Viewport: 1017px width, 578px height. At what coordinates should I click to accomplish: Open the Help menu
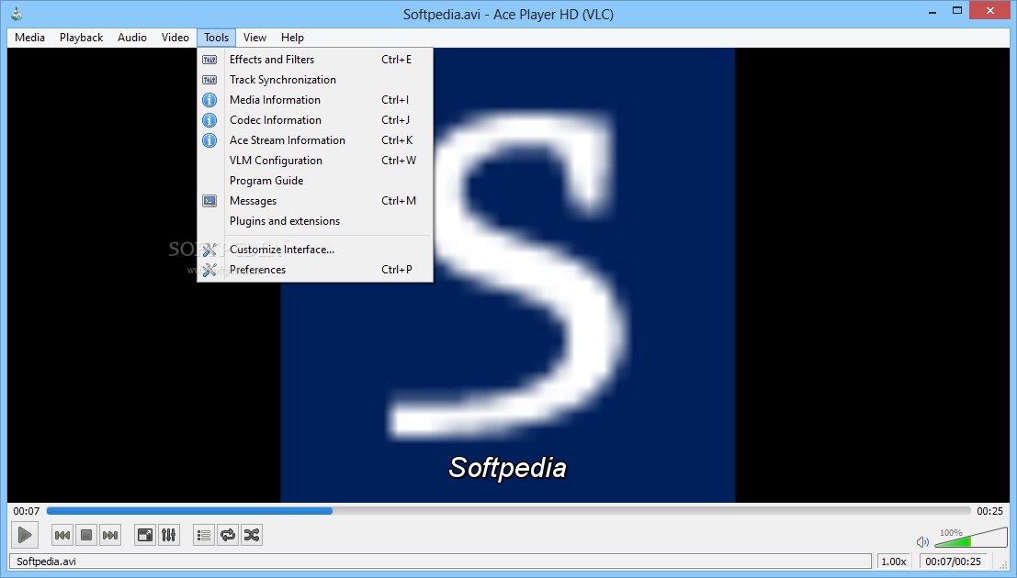292,38
